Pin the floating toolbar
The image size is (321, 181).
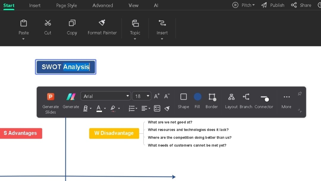click(300, 93)
